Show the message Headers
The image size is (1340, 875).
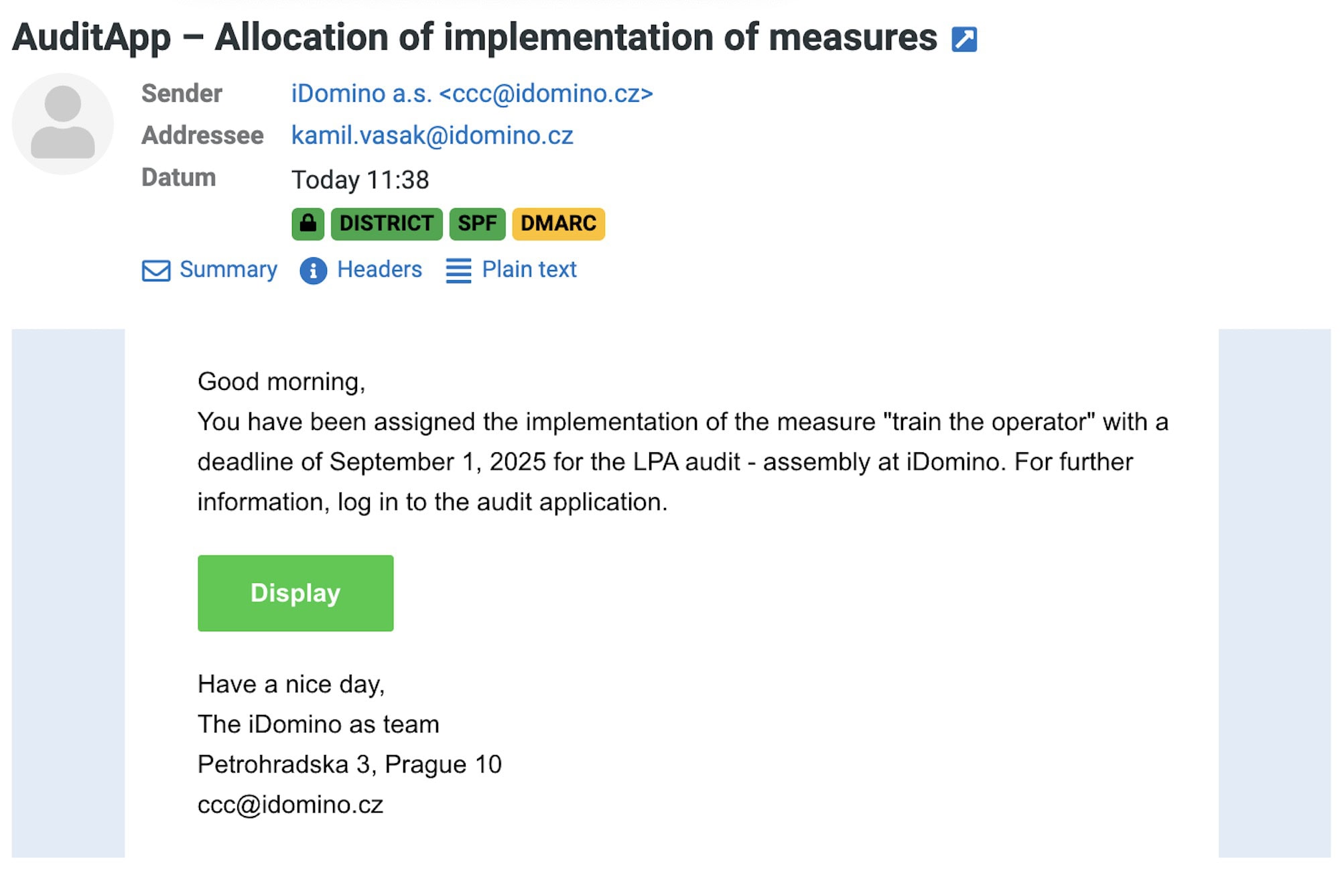coord(379,270)
